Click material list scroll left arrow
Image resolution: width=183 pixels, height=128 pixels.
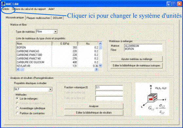tap(18, 69)
